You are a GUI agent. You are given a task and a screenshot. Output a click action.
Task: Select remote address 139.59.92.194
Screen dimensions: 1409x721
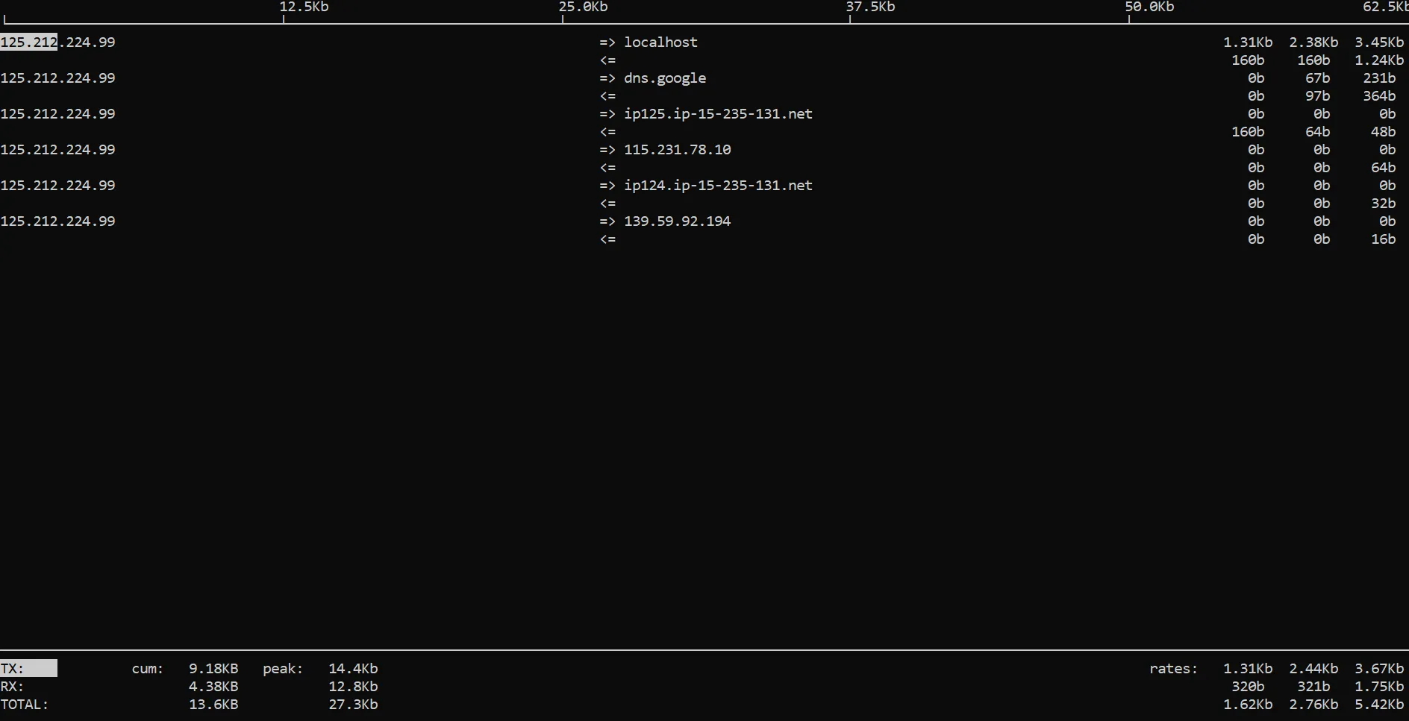click(x=677, y=221)
